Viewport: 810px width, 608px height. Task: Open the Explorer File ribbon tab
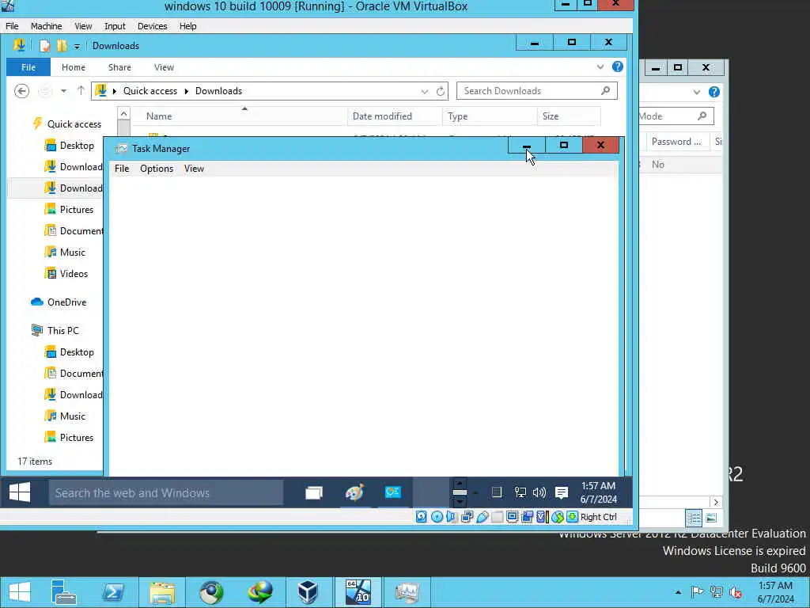[28, 67]
